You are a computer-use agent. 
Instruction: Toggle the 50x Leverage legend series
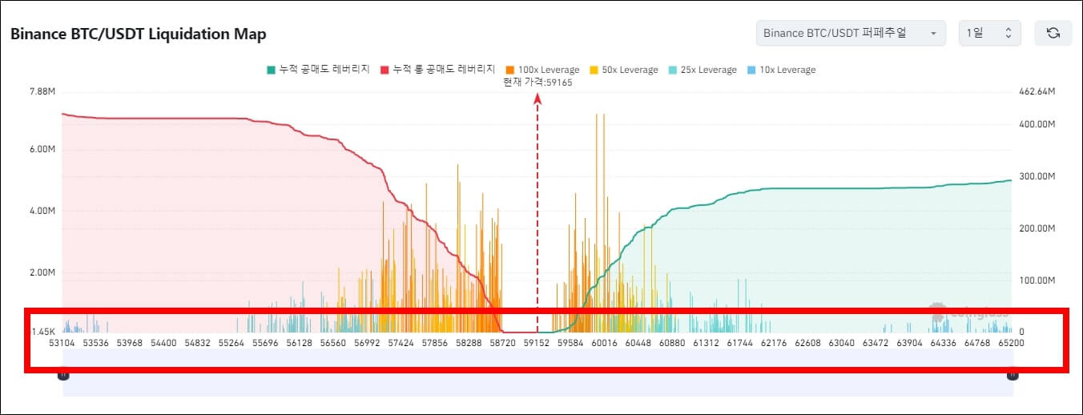(x=623, y=70)
